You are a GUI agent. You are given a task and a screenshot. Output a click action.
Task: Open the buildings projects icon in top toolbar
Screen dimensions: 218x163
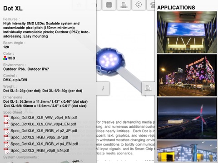pos(124,5)
